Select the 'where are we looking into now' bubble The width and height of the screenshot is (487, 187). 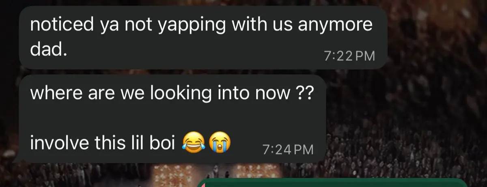coord(172,118)
